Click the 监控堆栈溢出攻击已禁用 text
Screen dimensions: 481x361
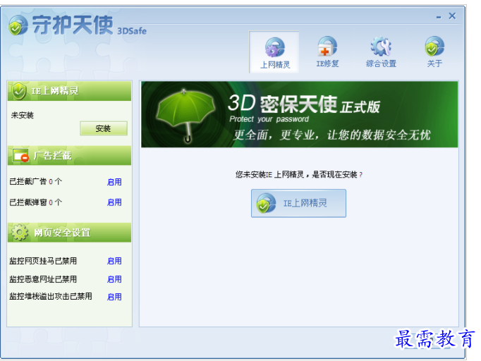(x=51, y=296)
